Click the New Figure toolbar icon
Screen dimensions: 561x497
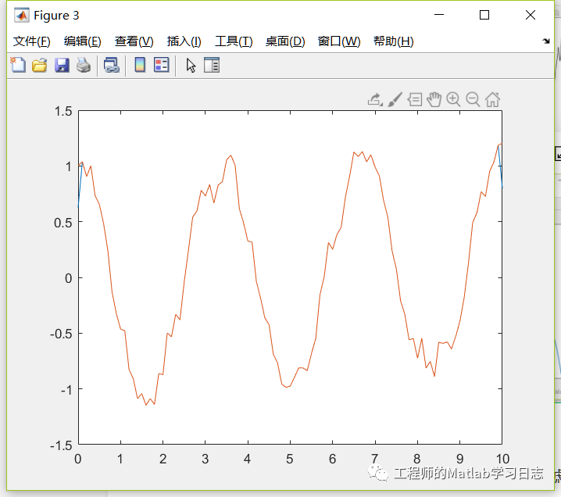(x=18, y=65)
